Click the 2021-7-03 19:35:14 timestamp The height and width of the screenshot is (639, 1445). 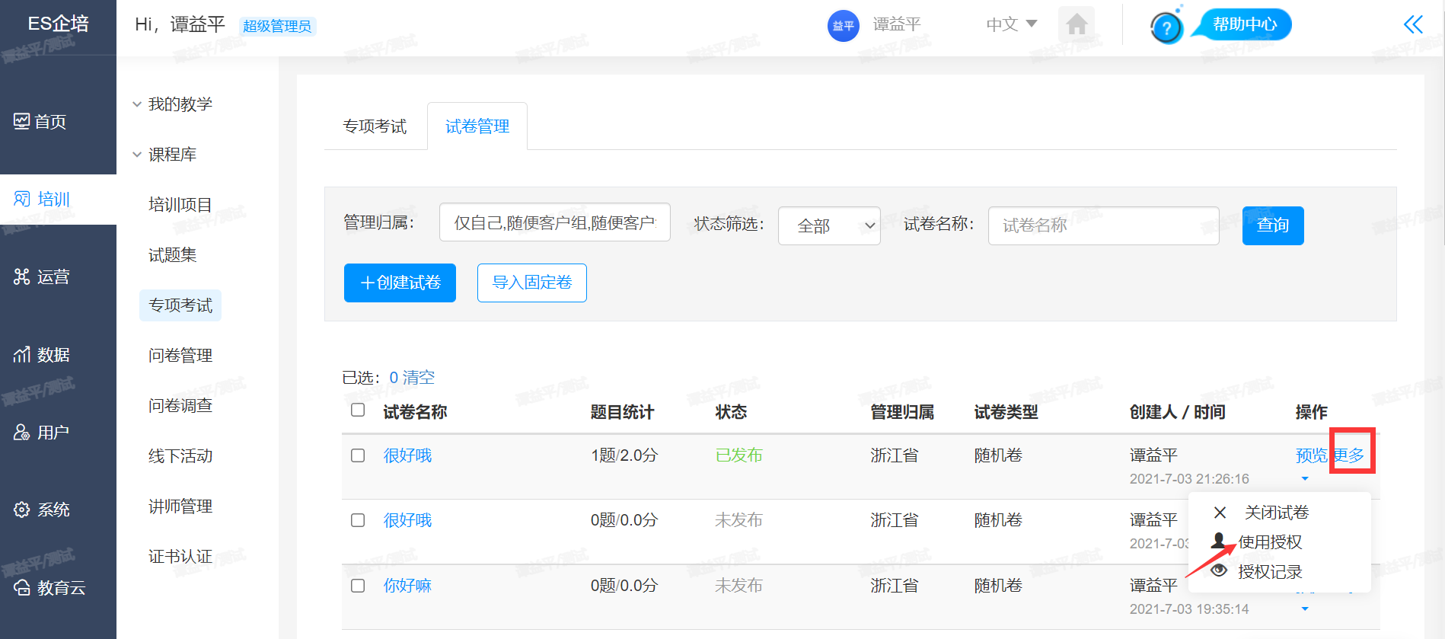click(x=1189, y=609)
